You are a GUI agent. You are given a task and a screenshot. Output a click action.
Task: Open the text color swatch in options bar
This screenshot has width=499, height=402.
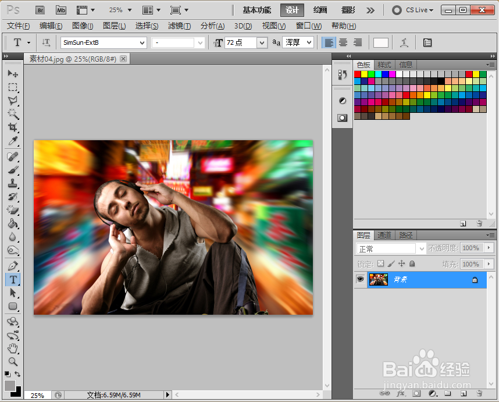(380, 42)
